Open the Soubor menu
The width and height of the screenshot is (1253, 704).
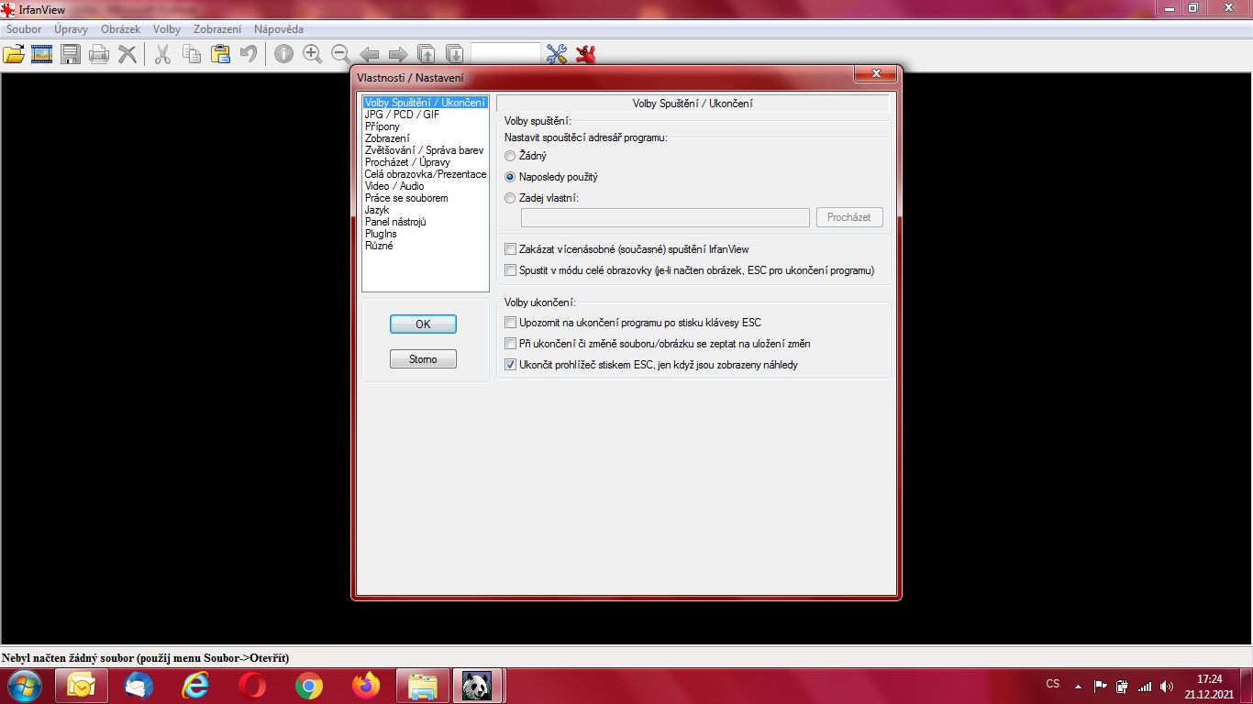pos(24,29)
